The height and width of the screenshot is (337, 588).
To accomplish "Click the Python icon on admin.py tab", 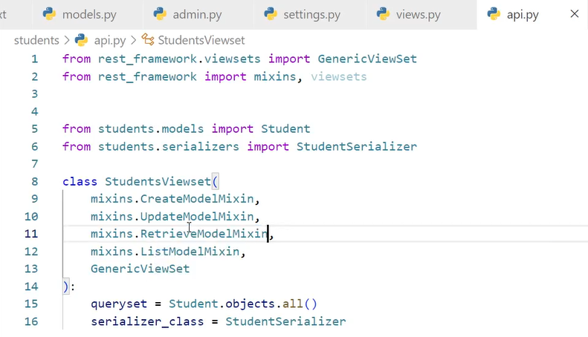I will coord(160,14).
